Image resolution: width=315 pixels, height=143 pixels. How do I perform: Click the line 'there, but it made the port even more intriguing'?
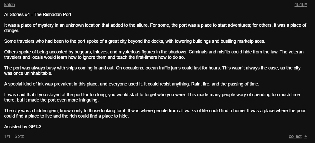51,100
